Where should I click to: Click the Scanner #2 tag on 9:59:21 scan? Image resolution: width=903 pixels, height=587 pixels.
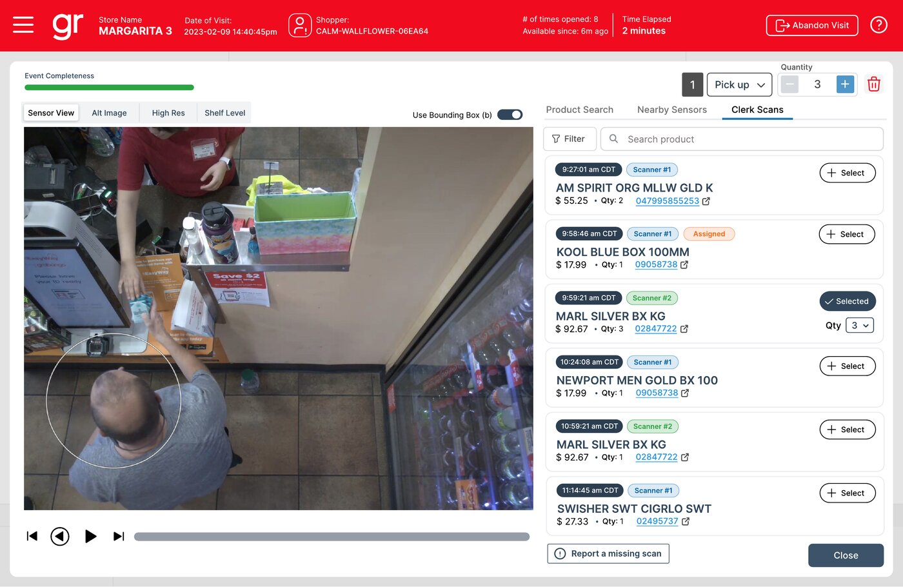click(652, 298)
